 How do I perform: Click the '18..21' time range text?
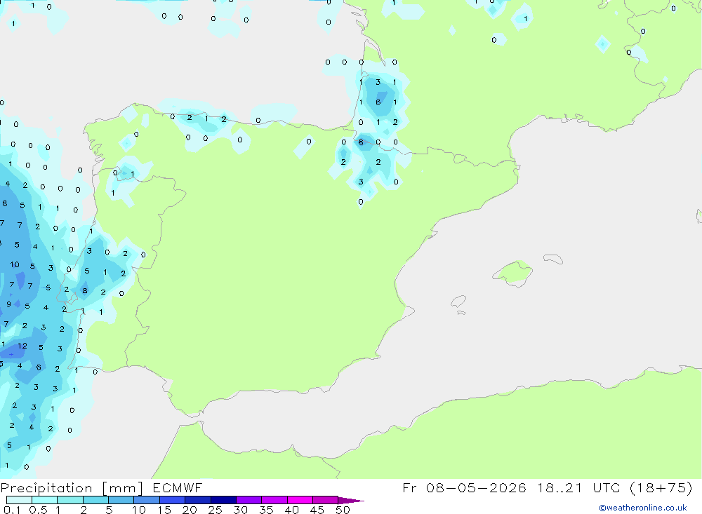click(x=559, y=487)
